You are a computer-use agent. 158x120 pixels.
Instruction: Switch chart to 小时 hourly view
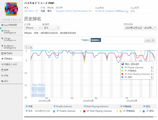pyautogui.click(x=147, y=40)
